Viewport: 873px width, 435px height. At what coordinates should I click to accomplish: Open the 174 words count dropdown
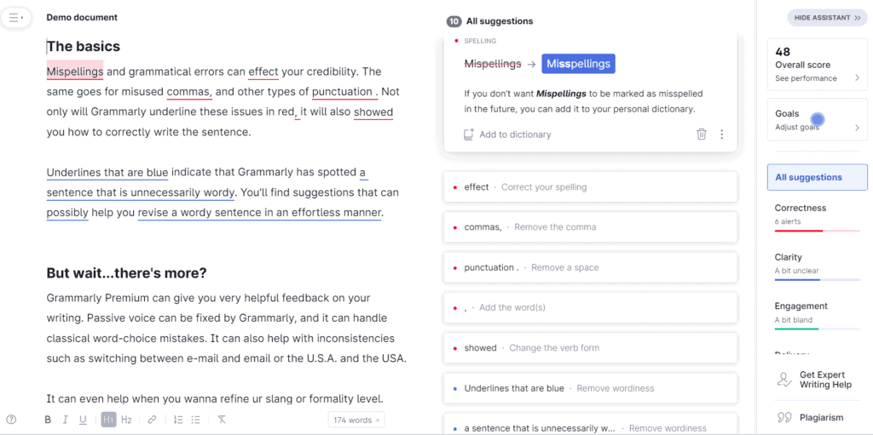tap(356, 420)
